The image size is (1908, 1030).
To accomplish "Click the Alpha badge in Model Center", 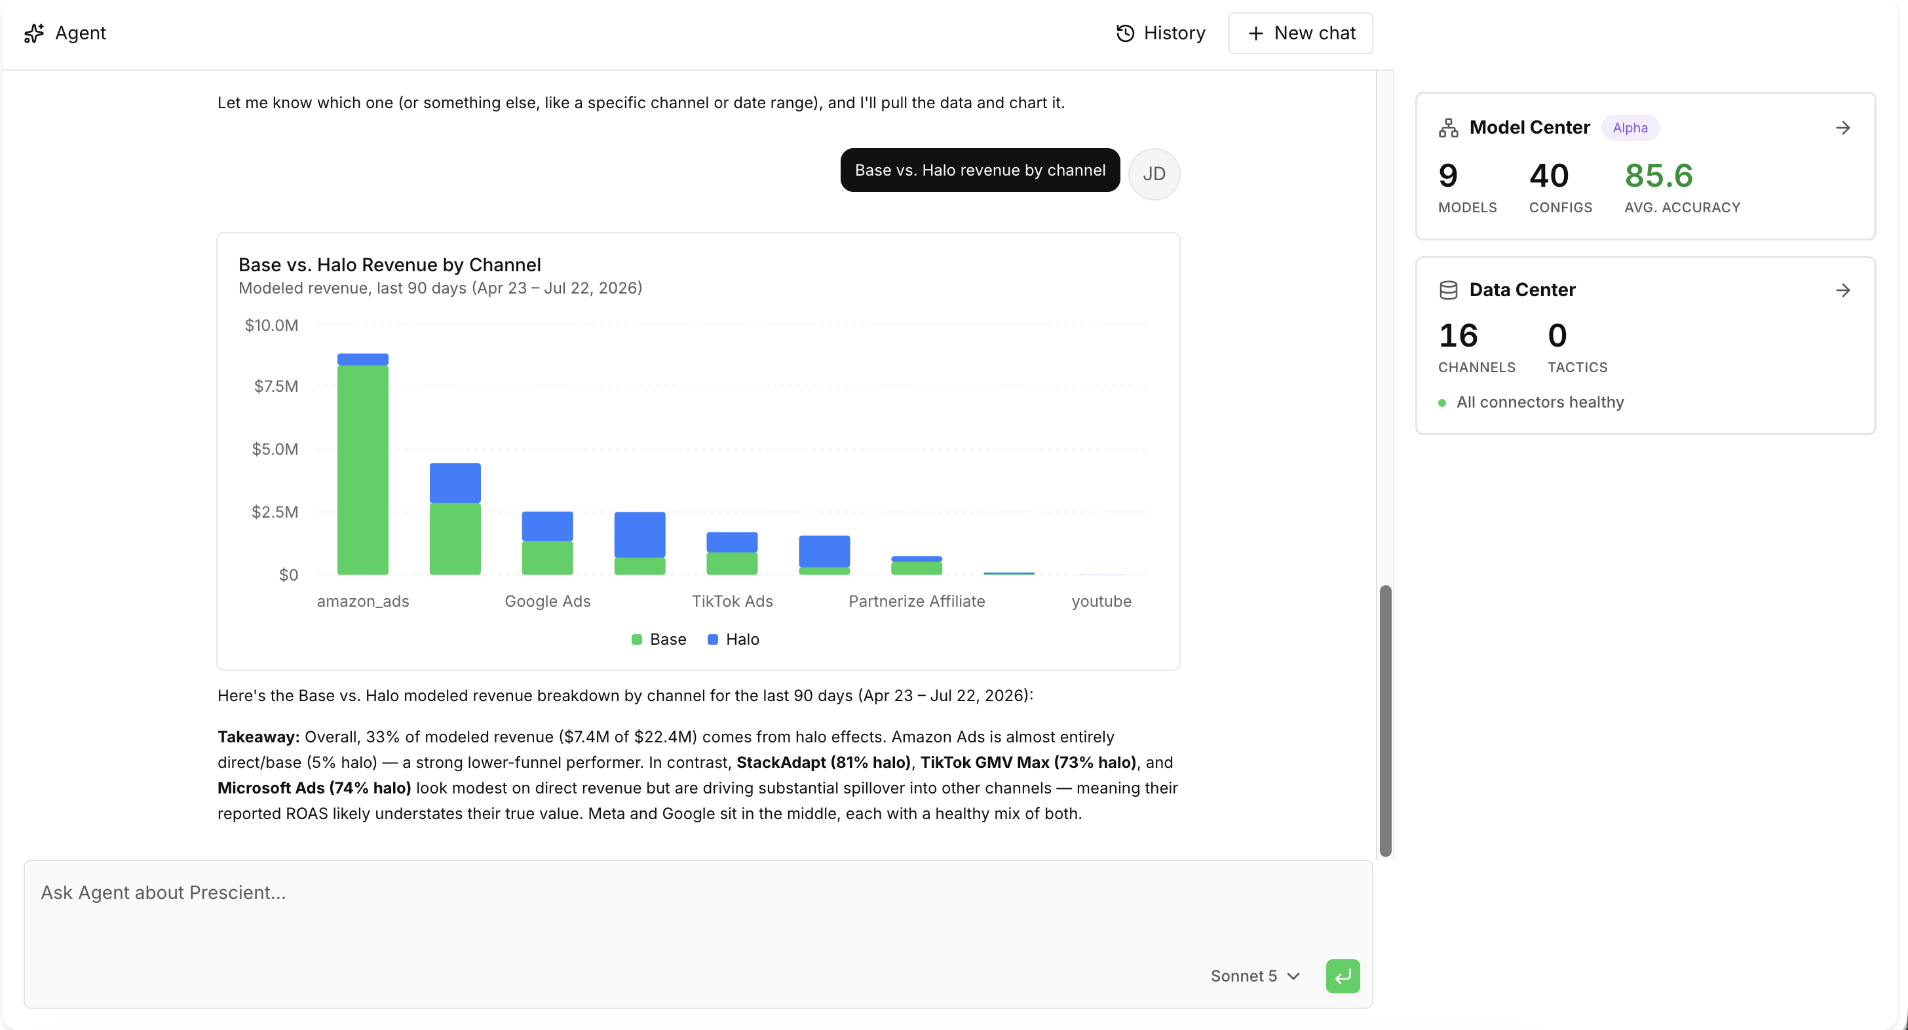I will coord(1630,128).
